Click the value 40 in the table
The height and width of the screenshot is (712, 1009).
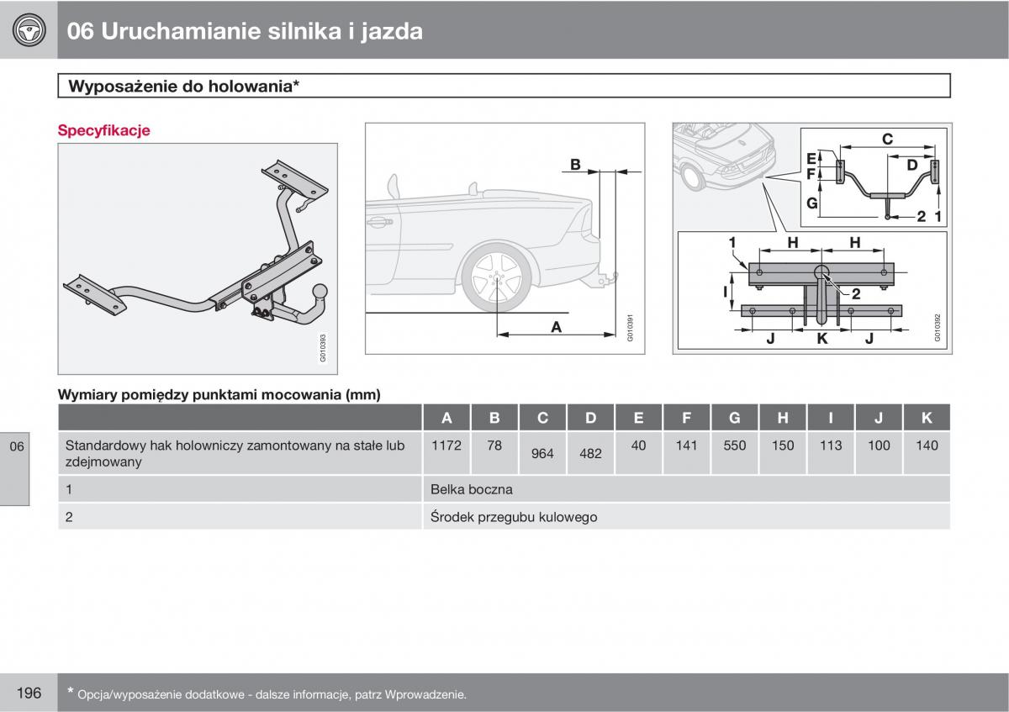[638, 446]
